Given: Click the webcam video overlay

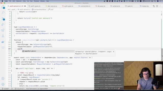Looking at the screenshot, I should tap(143, 75).
